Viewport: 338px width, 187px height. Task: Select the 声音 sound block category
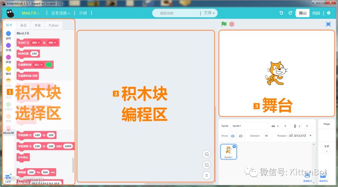[8, 59]
